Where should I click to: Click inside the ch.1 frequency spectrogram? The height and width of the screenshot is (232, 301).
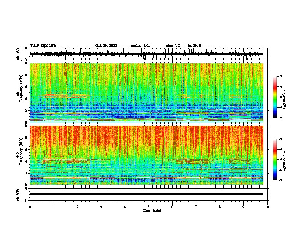[x=147, y=92]
